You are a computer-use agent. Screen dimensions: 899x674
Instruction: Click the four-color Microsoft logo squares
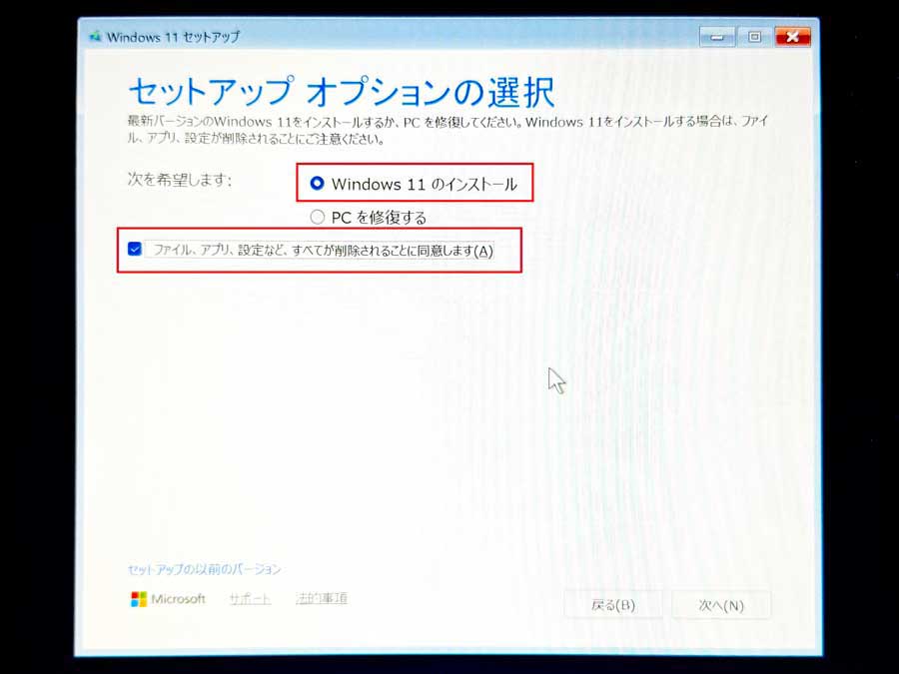pyautogui.click(x=139, y=600)
